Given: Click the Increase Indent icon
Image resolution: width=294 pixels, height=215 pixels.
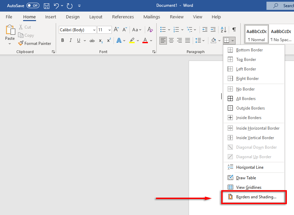Looking at the screenshot, I should click(x=213, y=30).
